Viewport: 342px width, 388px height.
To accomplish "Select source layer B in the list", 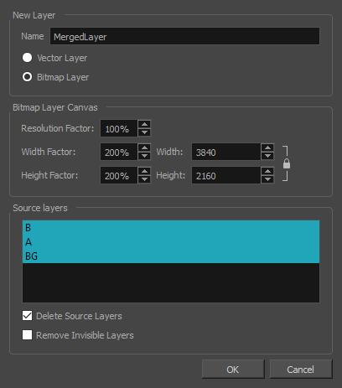I will tap(171, 228).
